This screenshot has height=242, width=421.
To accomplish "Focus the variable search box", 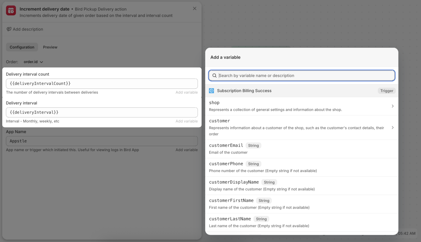I will (302, 75).
